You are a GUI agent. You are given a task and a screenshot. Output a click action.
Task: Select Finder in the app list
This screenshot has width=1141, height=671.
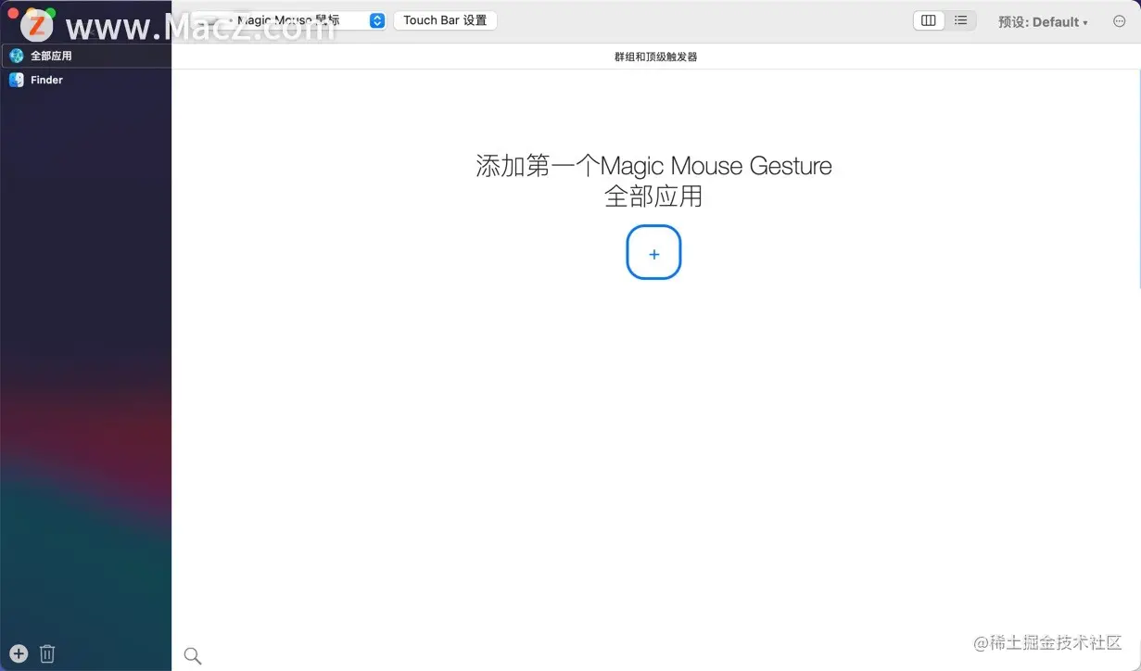click(x=85, y=80)
